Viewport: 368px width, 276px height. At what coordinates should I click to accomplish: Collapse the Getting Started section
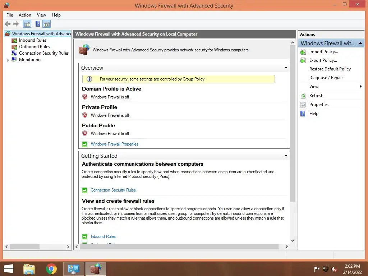tap(286, 156)
